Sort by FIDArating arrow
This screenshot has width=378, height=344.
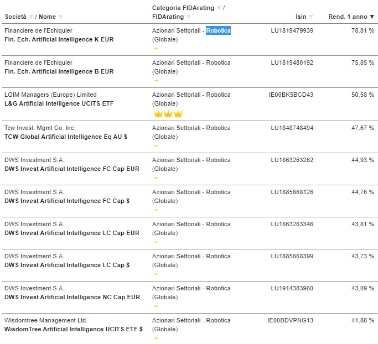[x=189, y=17]
